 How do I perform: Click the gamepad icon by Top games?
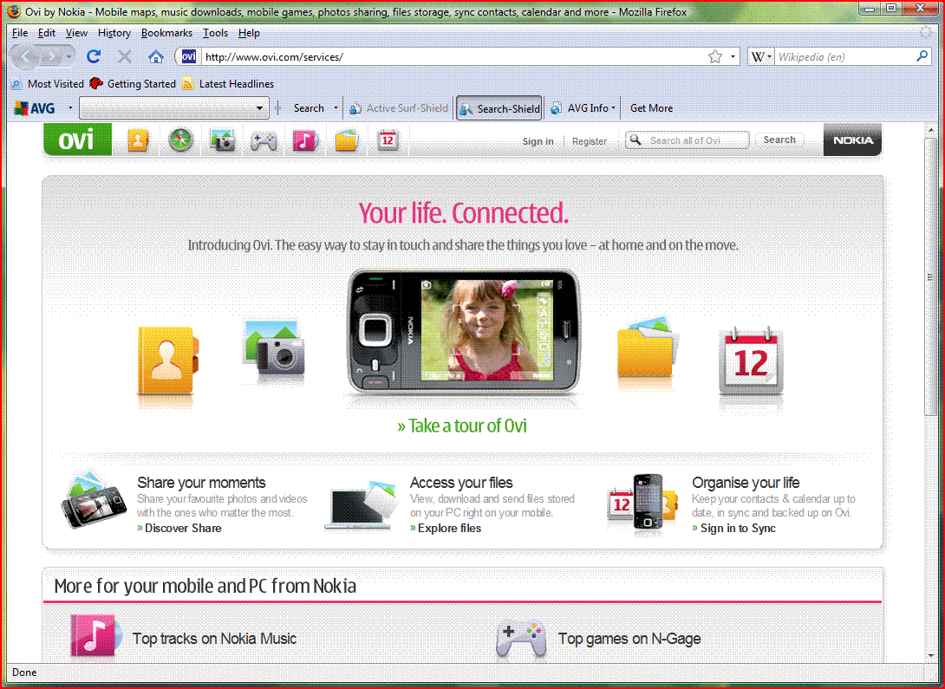pos(521,639)
